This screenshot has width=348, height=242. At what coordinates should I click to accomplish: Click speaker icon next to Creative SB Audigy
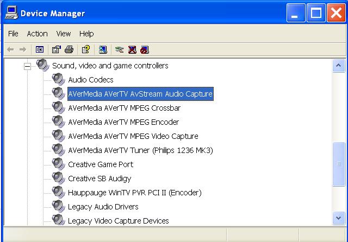[x=59, y=178]
